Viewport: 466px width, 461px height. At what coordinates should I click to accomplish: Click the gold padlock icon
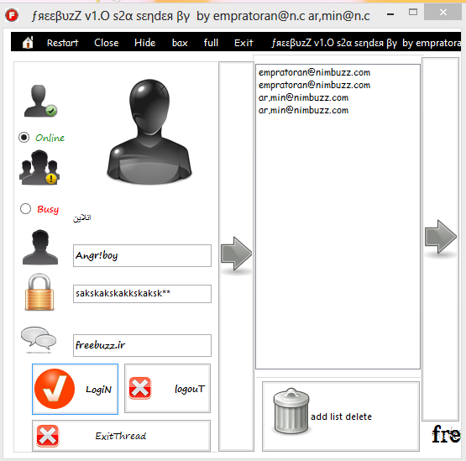pyautogui.click(x=39, y=292)
